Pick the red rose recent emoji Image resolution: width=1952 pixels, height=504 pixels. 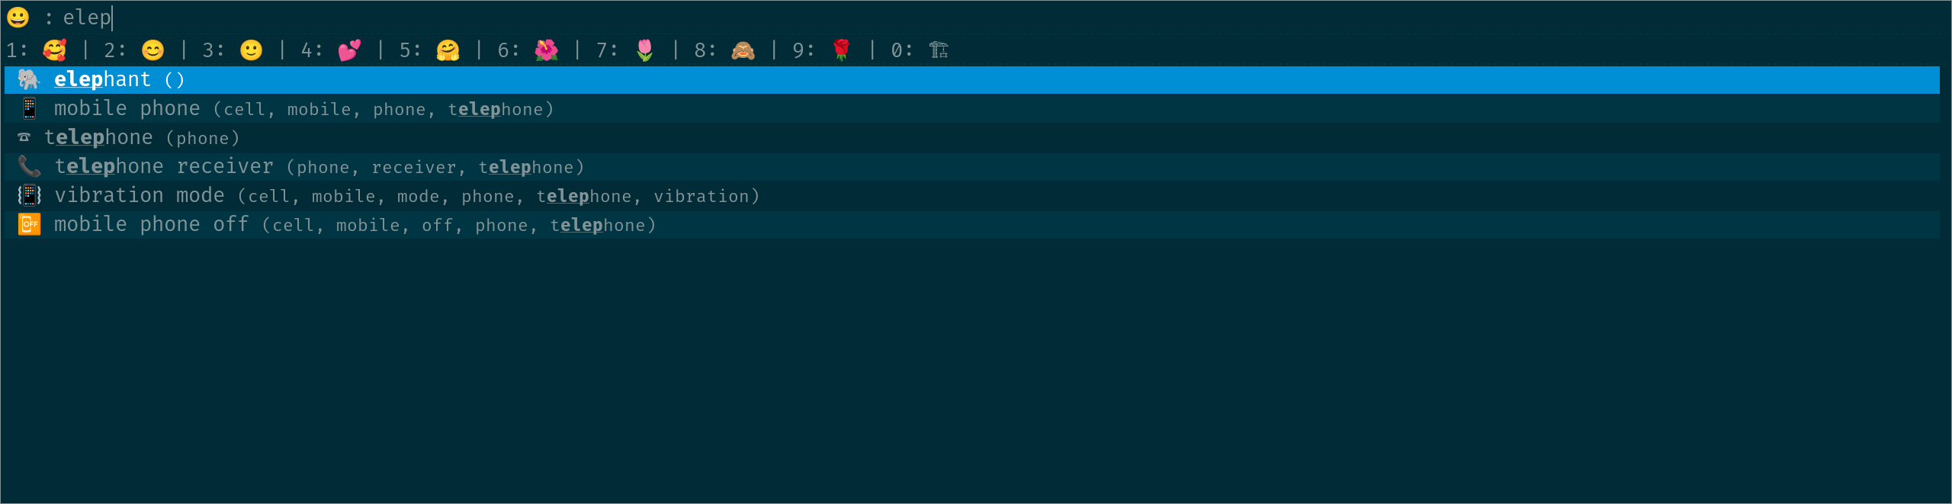[842, 50]
